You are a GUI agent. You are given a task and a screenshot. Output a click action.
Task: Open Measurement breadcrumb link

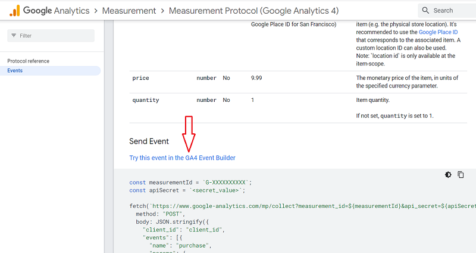[129, 11]
